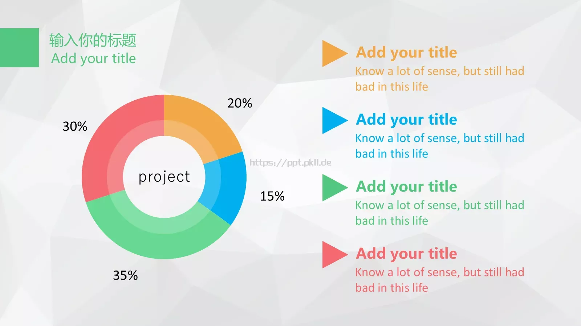Open the https://ppt.pkll.de watermark link

290,163
